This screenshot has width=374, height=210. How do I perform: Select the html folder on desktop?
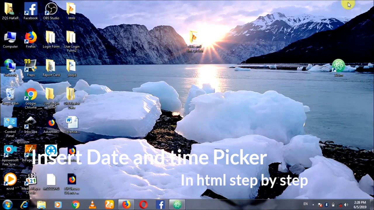click(x=71, y=11)
